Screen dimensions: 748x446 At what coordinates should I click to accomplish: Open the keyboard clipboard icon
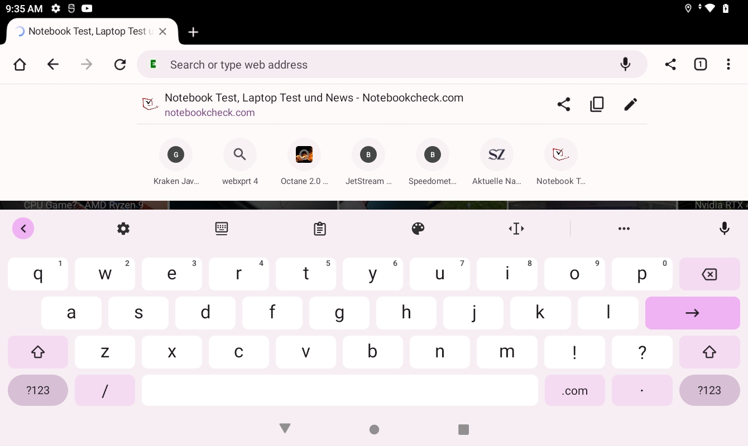tap(320, 229)
